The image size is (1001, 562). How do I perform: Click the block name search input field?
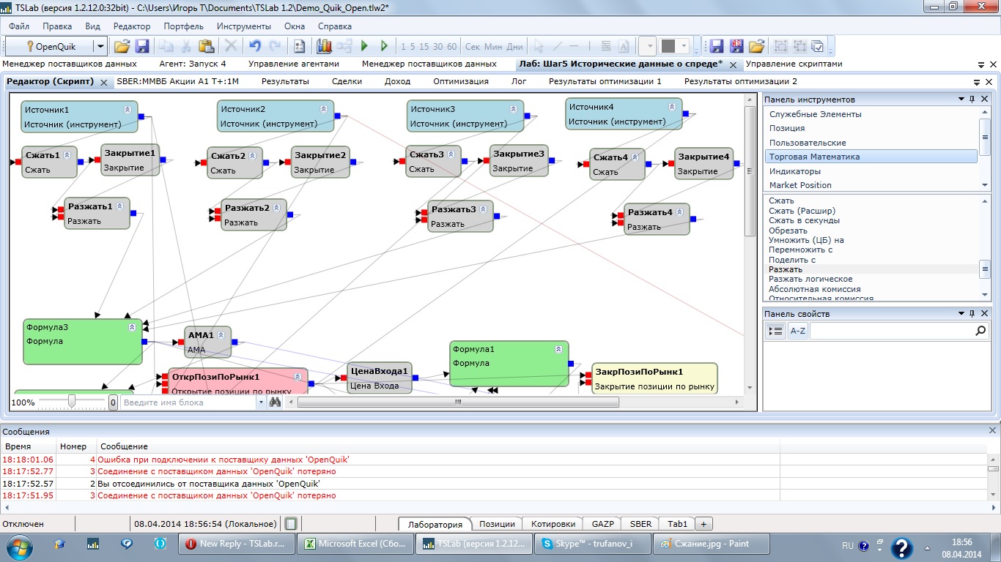(x=189, y=402)
